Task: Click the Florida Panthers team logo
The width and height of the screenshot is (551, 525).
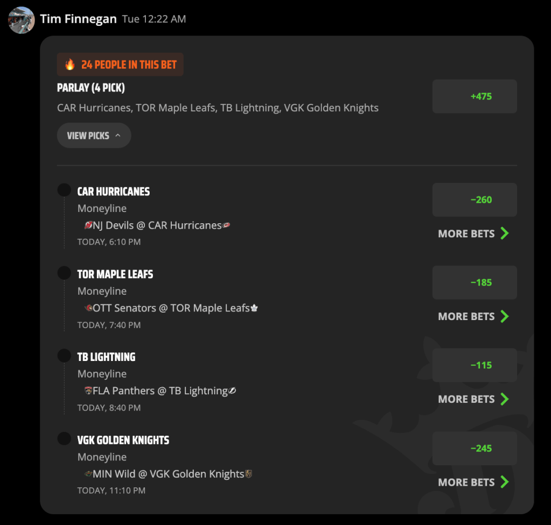Action: point(88,391)
